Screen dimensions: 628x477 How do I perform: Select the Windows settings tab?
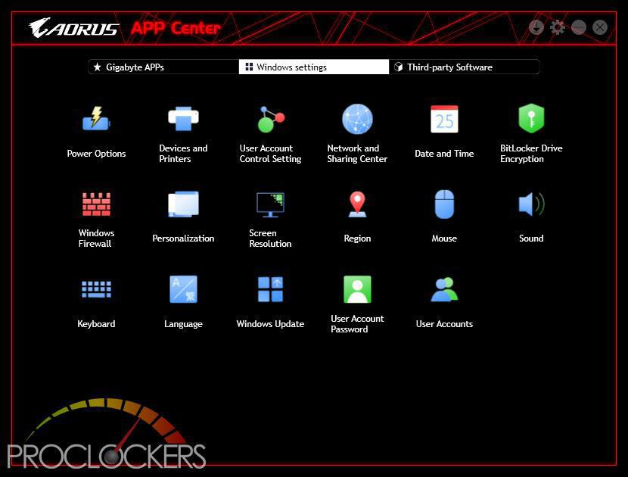pyautogui.click(x=313, y=67)
